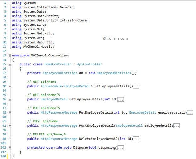Click the IEnumerable type on line 20
The height and width of the screenshot is (159, 196).
[51, 86]
